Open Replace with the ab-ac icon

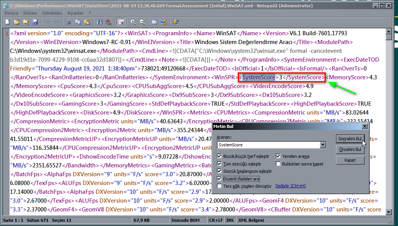coord(109,22)
